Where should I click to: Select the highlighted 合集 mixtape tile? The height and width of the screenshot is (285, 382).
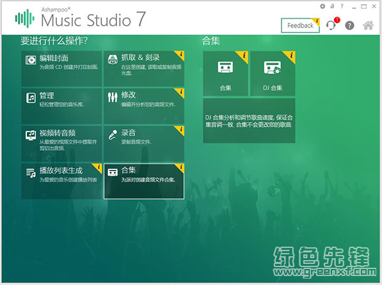144,181
